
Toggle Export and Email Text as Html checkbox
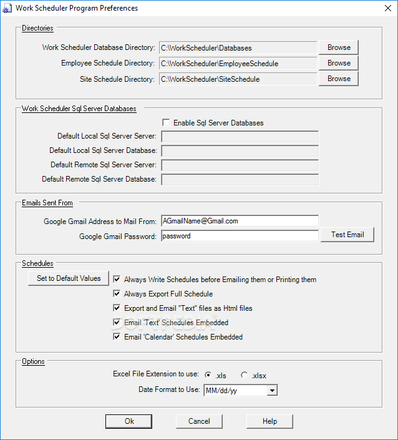pos(117,308)
